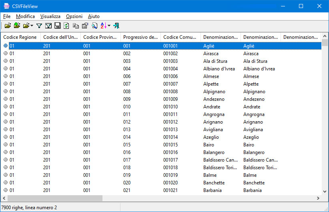Screen dimensions: 329x212
Task: Click the bullet icon of the Banchette row
Action: tap(6, 182)
